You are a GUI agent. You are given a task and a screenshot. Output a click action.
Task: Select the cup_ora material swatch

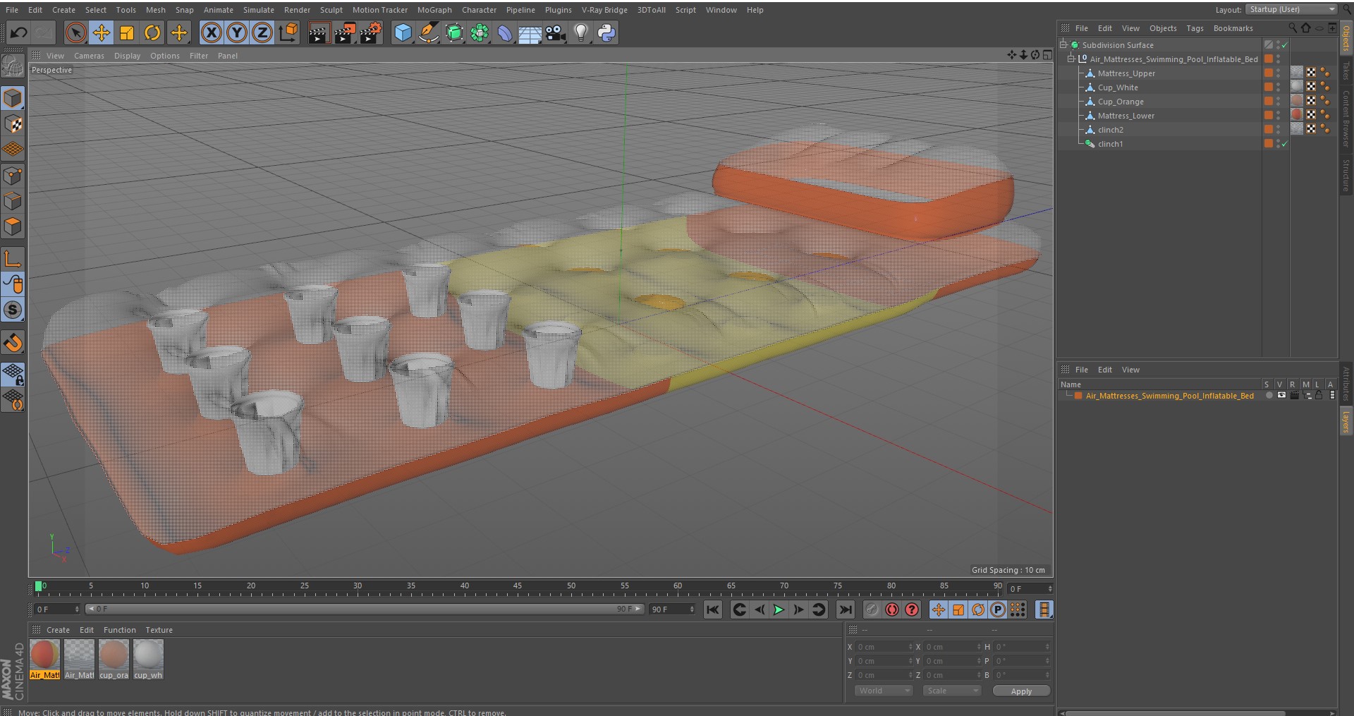pyautogui.click(x=114, y=660)
